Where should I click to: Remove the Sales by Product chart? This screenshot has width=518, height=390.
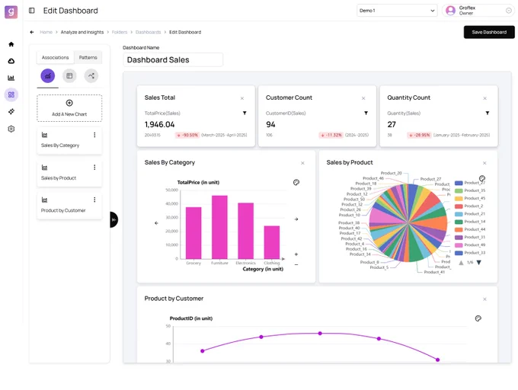click(x=484, y=163)
